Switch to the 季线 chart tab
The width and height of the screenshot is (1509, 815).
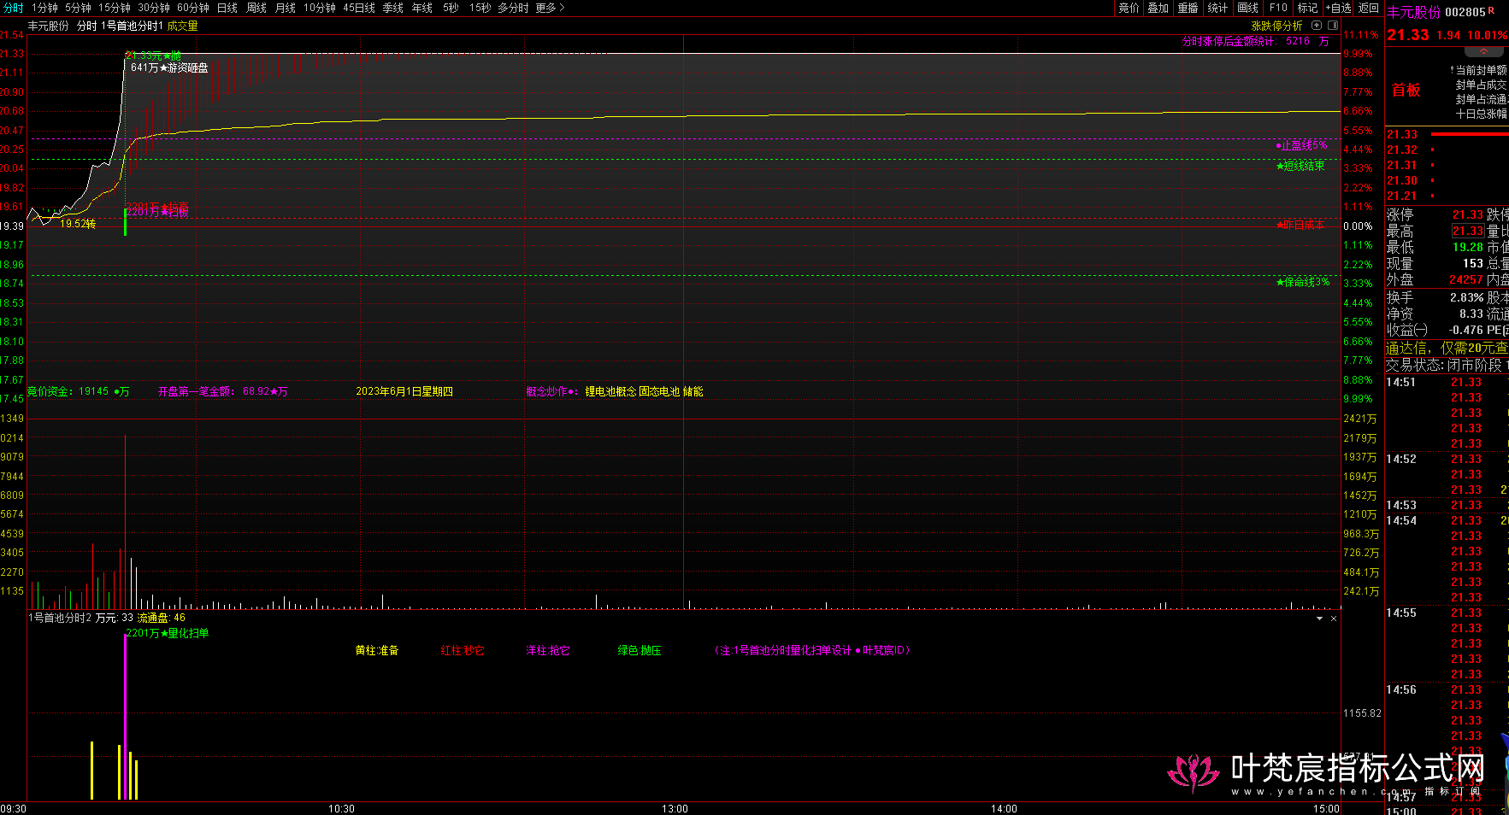coord(393,8)
